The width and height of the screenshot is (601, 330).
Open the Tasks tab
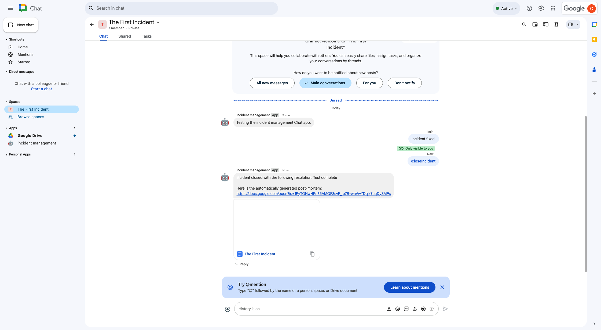[146, 36]
